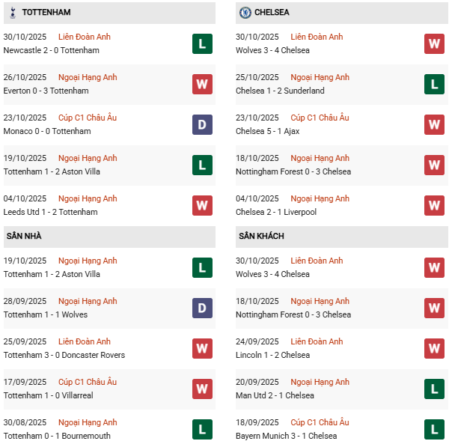Screen dimensions: 449x444
Task: Select the W badge for Everton 0 - 3 Tottenham
Action: [x=202, y=84]
